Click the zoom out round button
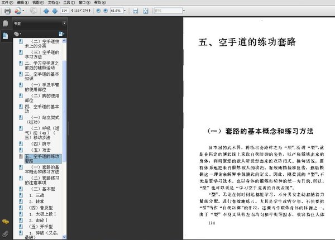 pyautogui.click(x=98, y=11)
